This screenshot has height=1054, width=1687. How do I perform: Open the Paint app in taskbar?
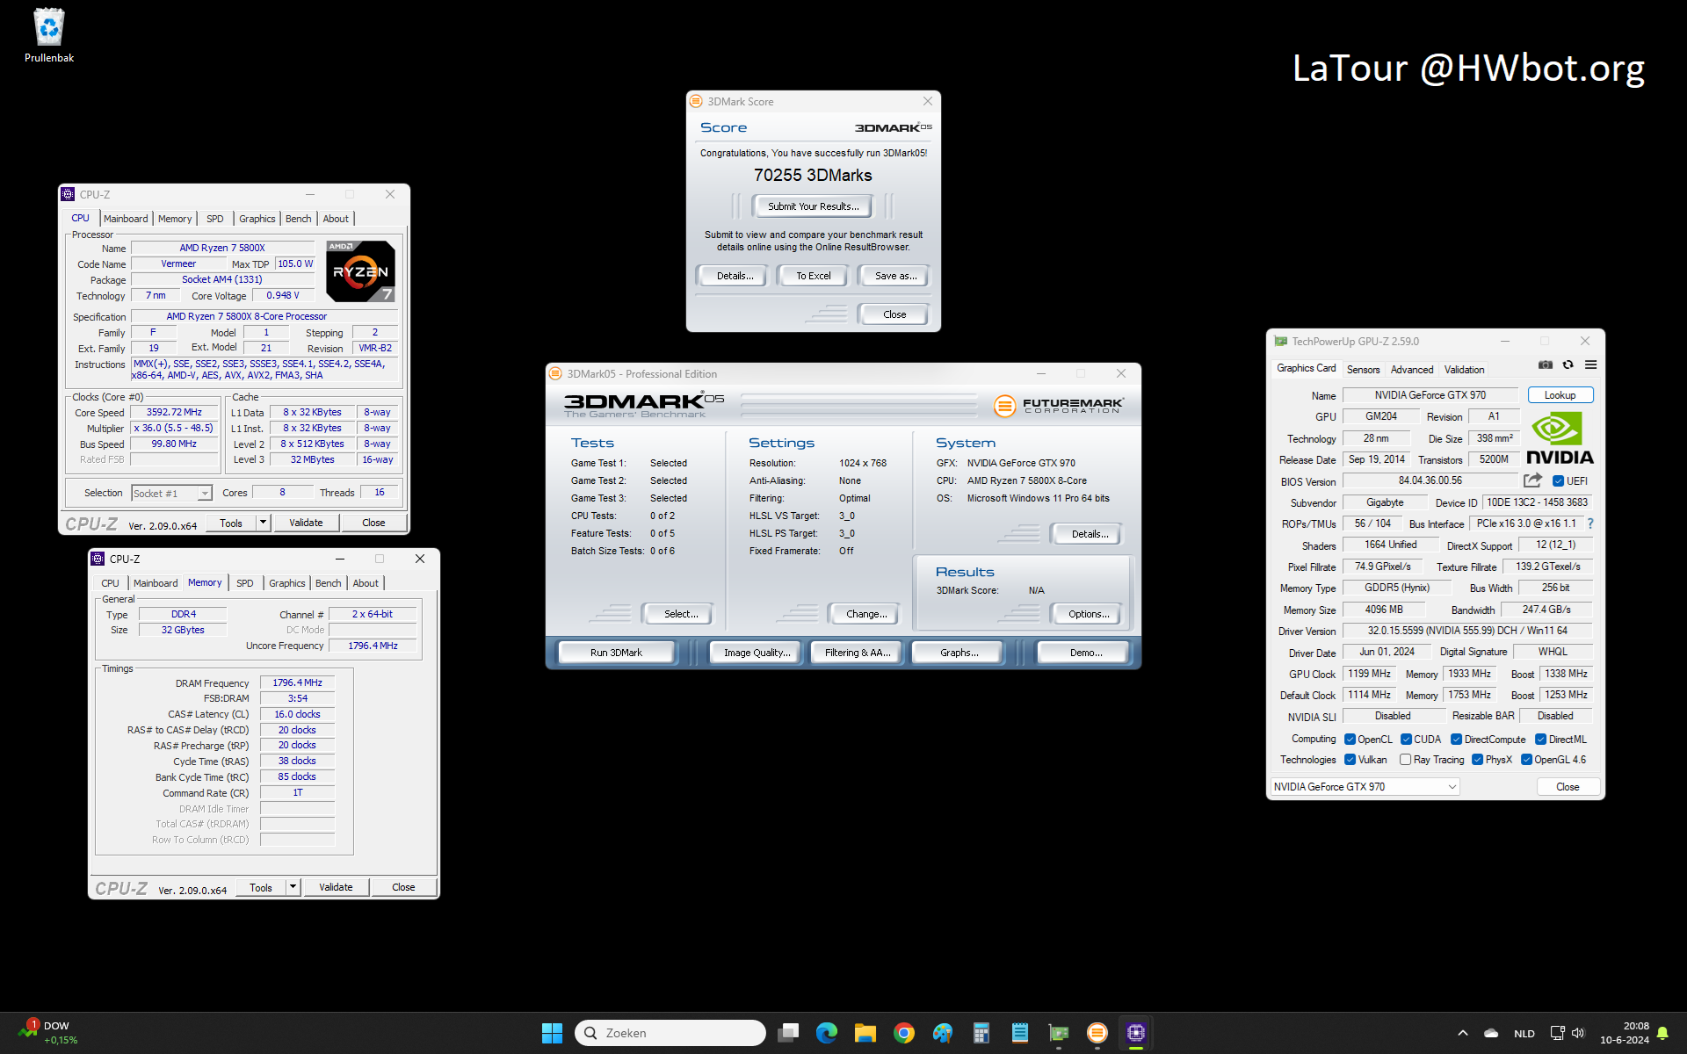point(943,1033)
